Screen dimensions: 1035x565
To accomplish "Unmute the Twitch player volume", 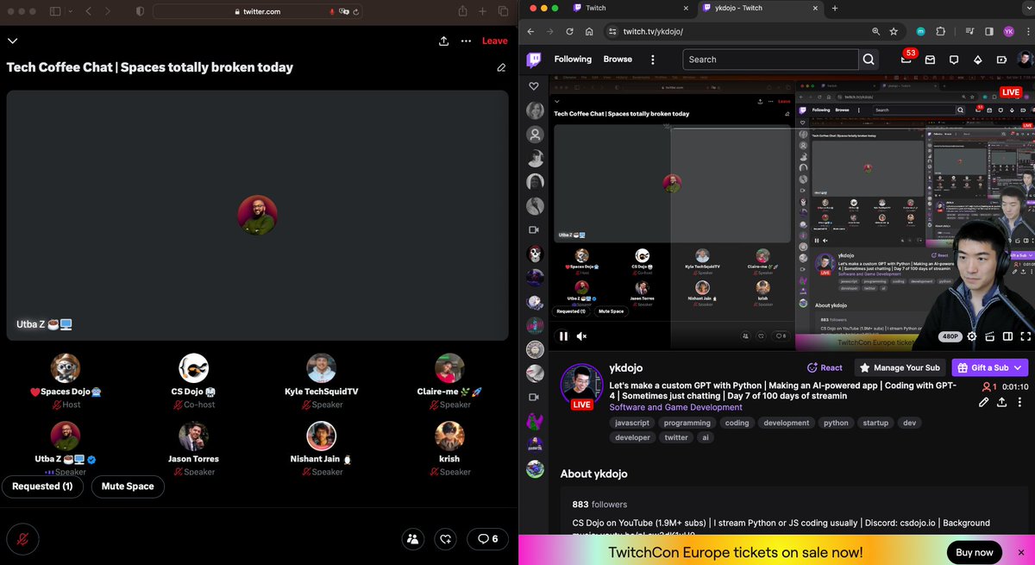I will tap(582, 336).
